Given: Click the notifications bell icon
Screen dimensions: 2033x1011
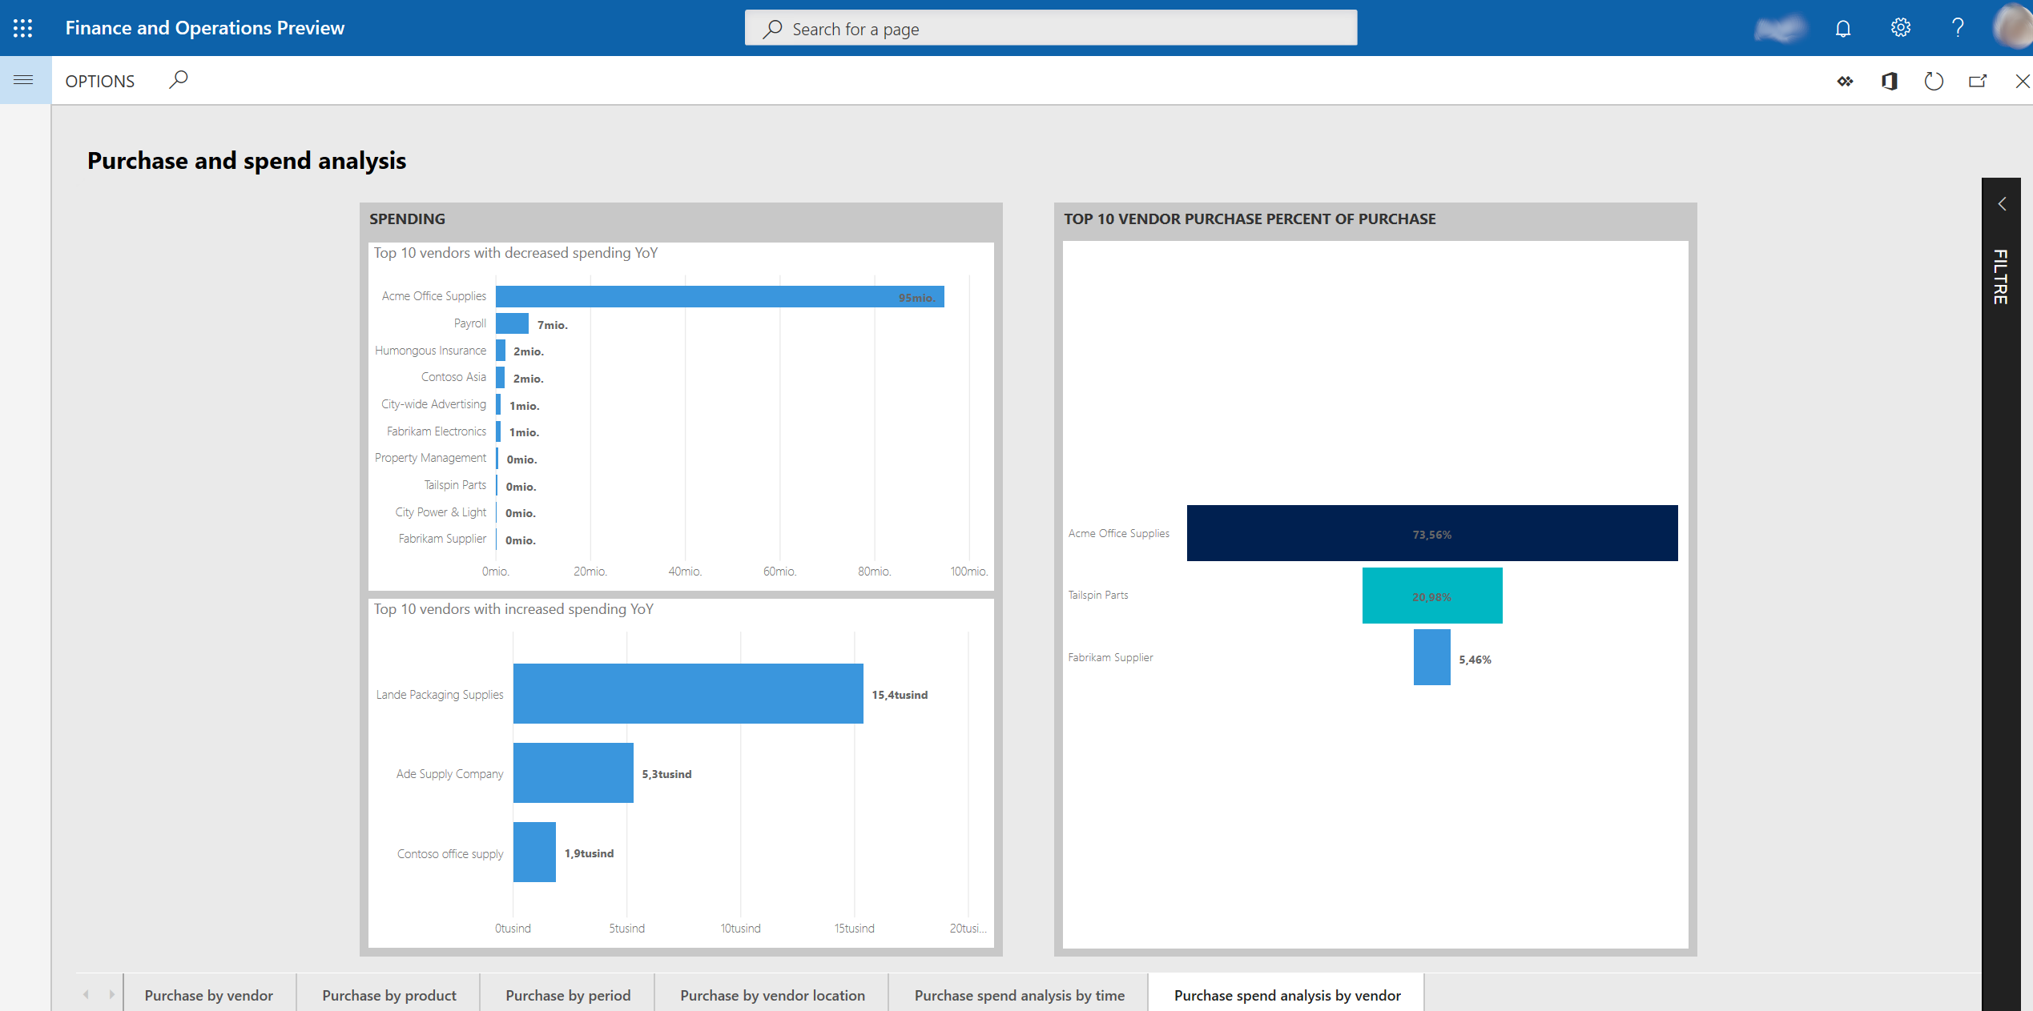Looking at the screenshot, I should pyautogui.click(x=1844, y=27).
